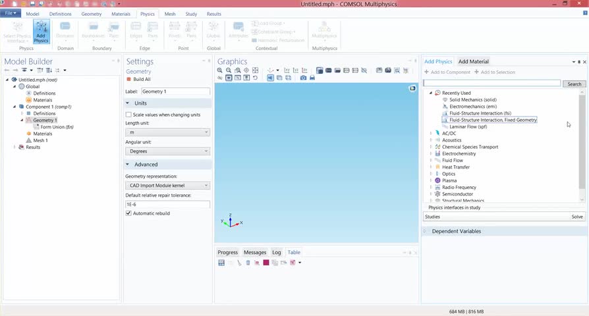Click the magenta table color square
The height and width of the screenshot is (316, 589).
[x=266, y=263]
